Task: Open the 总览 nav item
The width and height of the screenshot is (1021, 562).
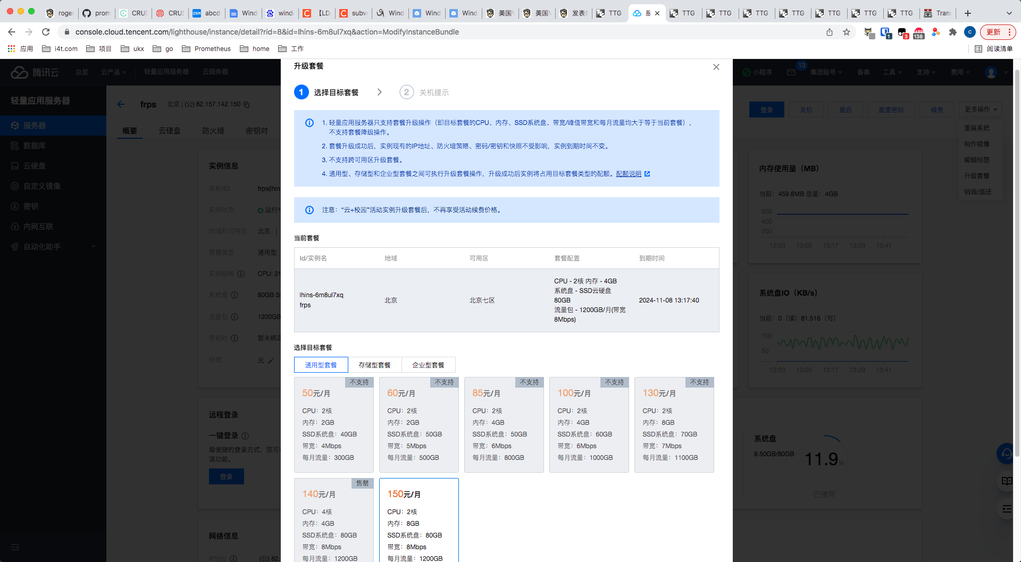Action: coord(82,72)
